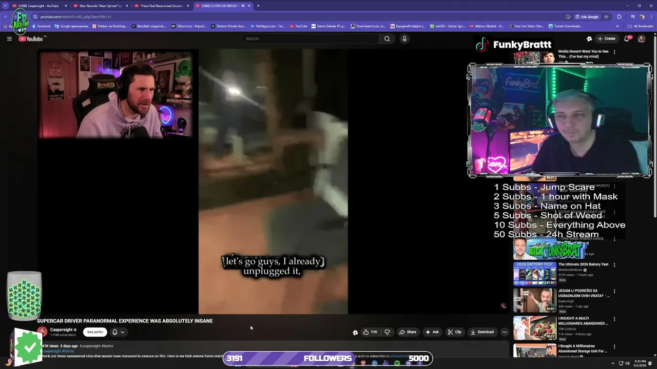This screenshot has width=657, height=369.
Task: Start voice search with the microphone icon
Action: pyautogui.click(x=404, y=38)
